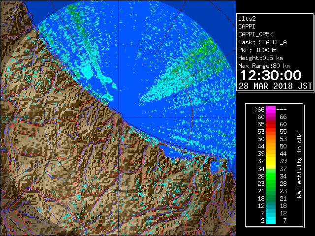Click the 'Reflectivity in dBZ' axis label

(299, 165)
